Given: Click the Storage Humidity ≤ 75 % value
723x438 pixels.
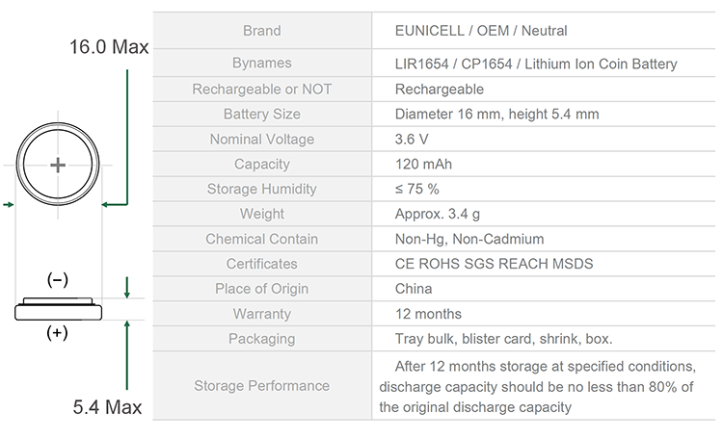Looking at the screenshot, I should (x=416, y=189).
